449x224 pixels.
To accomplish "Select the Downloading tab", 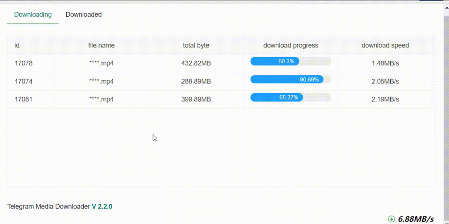I will tap(33, 14).
